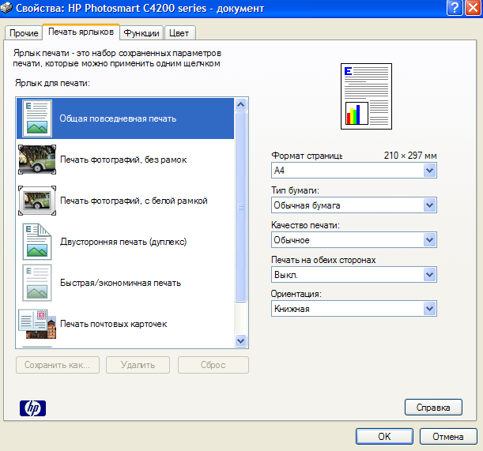Click the Удалить button
This screenshot has height=451, width=483.
[x=138, y=365]
